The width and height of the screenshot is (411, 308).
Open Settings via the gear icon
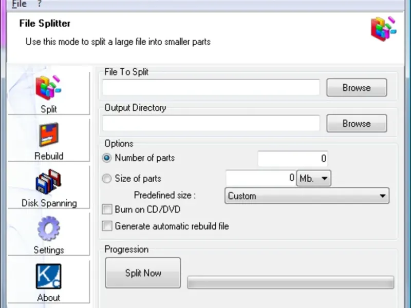tap(49, 228)
